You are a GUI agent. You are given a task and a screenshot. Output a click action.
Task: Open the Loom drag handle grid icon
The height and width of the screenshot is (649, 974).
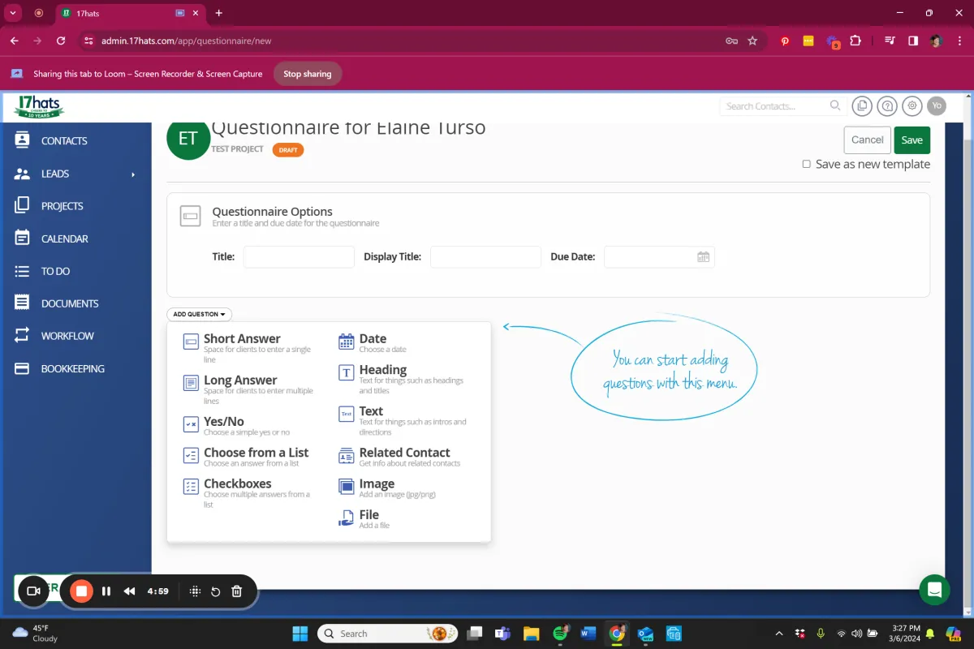click(195, 591)
